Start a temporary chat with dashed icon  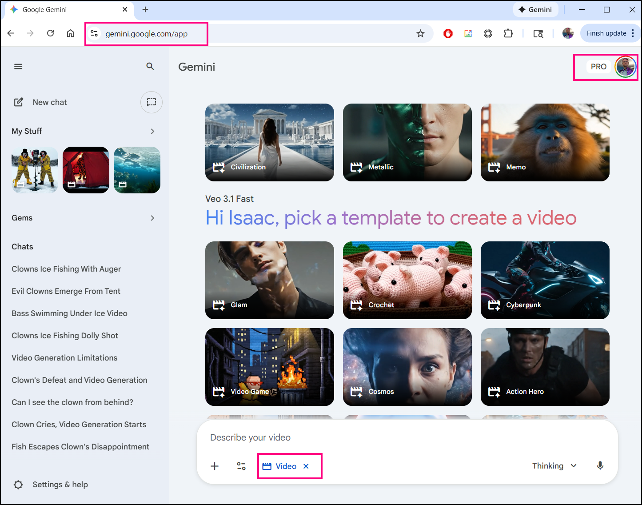[152, 102]
